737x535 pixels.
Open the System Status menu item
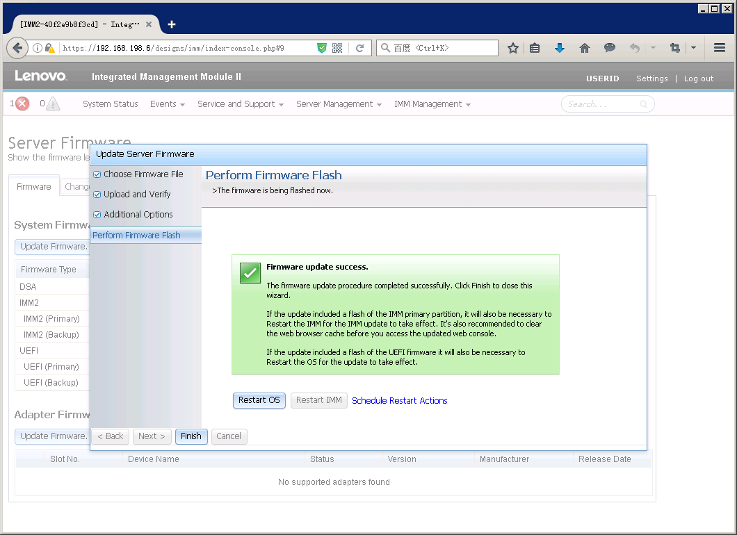pos(110,104)
